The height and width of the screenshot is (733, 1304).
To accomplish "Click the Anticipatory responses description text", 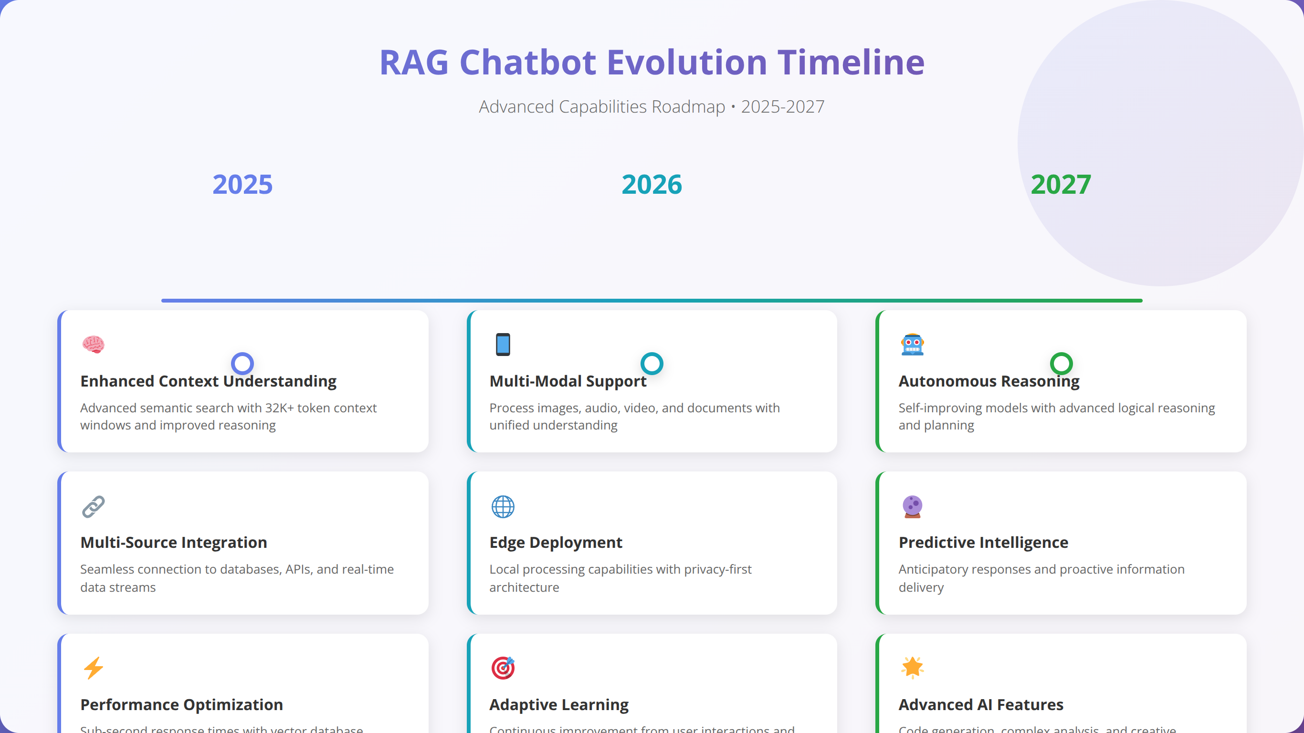I will [x=1042, y=578].
